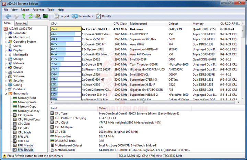
Task: Expand the Database tree node
Action: tap(6, 90)
